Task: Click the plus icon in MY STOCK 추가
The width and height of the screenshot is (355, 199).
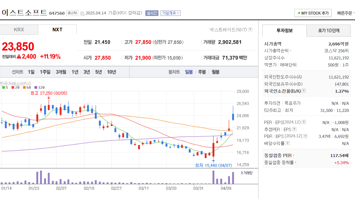Action: pyautogui.click(x=299, y=13)
